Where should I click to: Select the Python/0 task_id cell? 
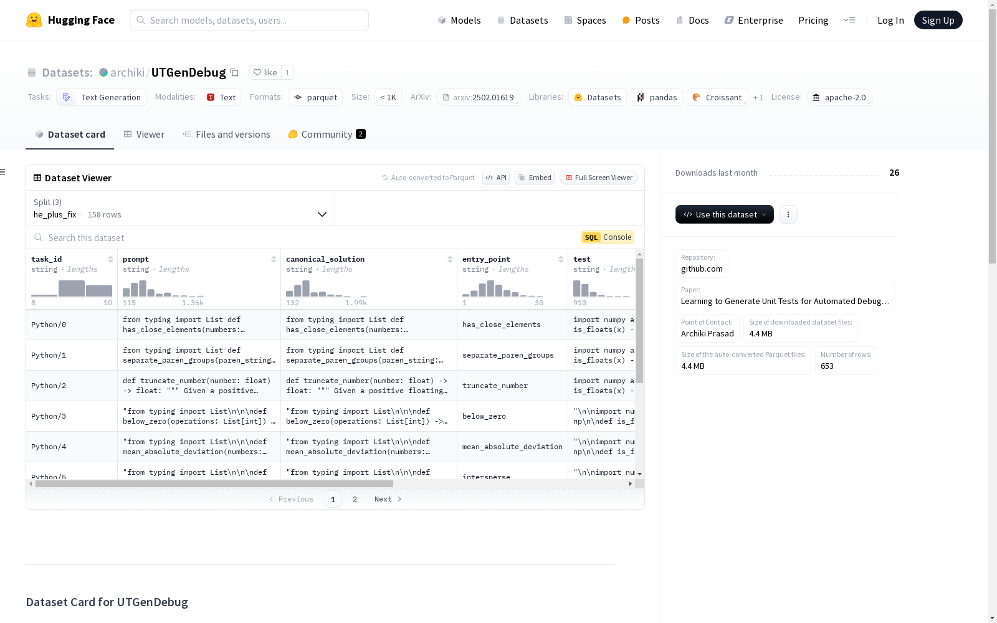click(72, 325)
